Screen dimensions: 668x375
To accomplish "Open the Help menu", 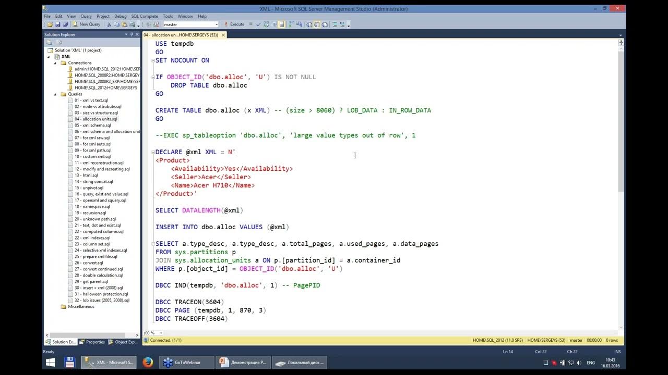I will point(202,16).
